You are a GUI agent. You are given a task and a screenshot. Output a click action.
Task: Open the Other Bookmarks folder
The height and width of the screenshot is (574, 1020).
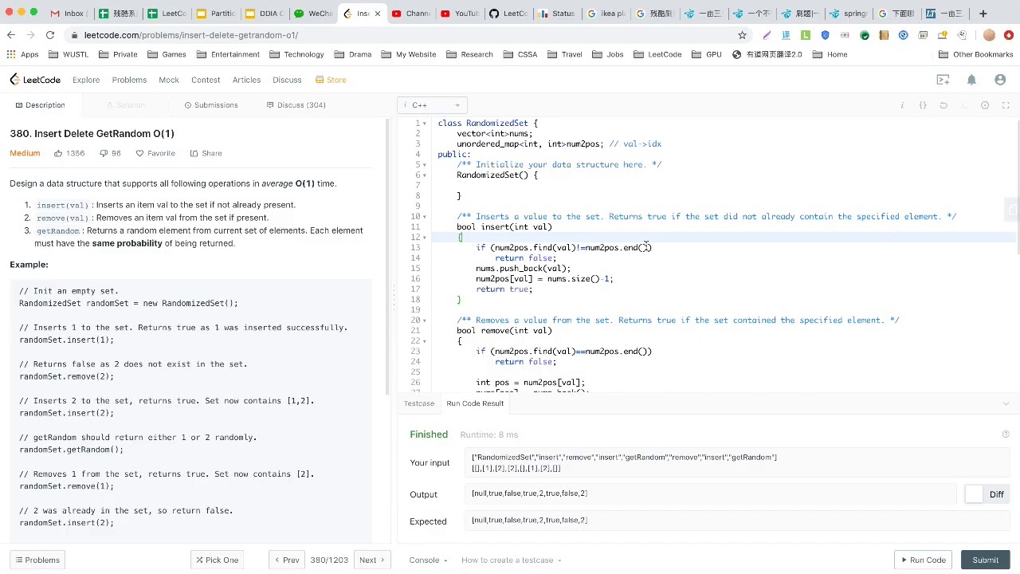coord(976,54)
